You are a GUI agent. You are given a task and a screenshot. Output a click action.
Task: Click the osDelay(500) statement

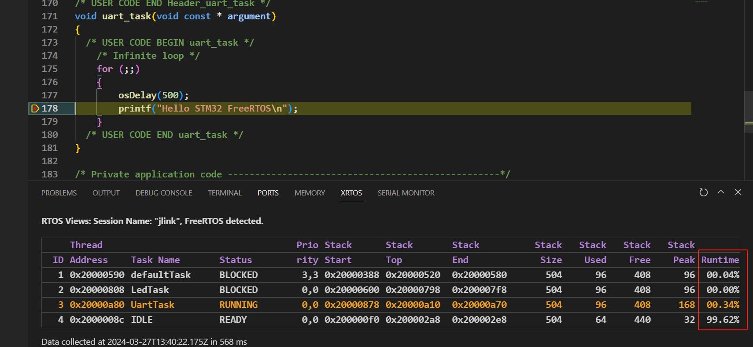tap(153, 95)
